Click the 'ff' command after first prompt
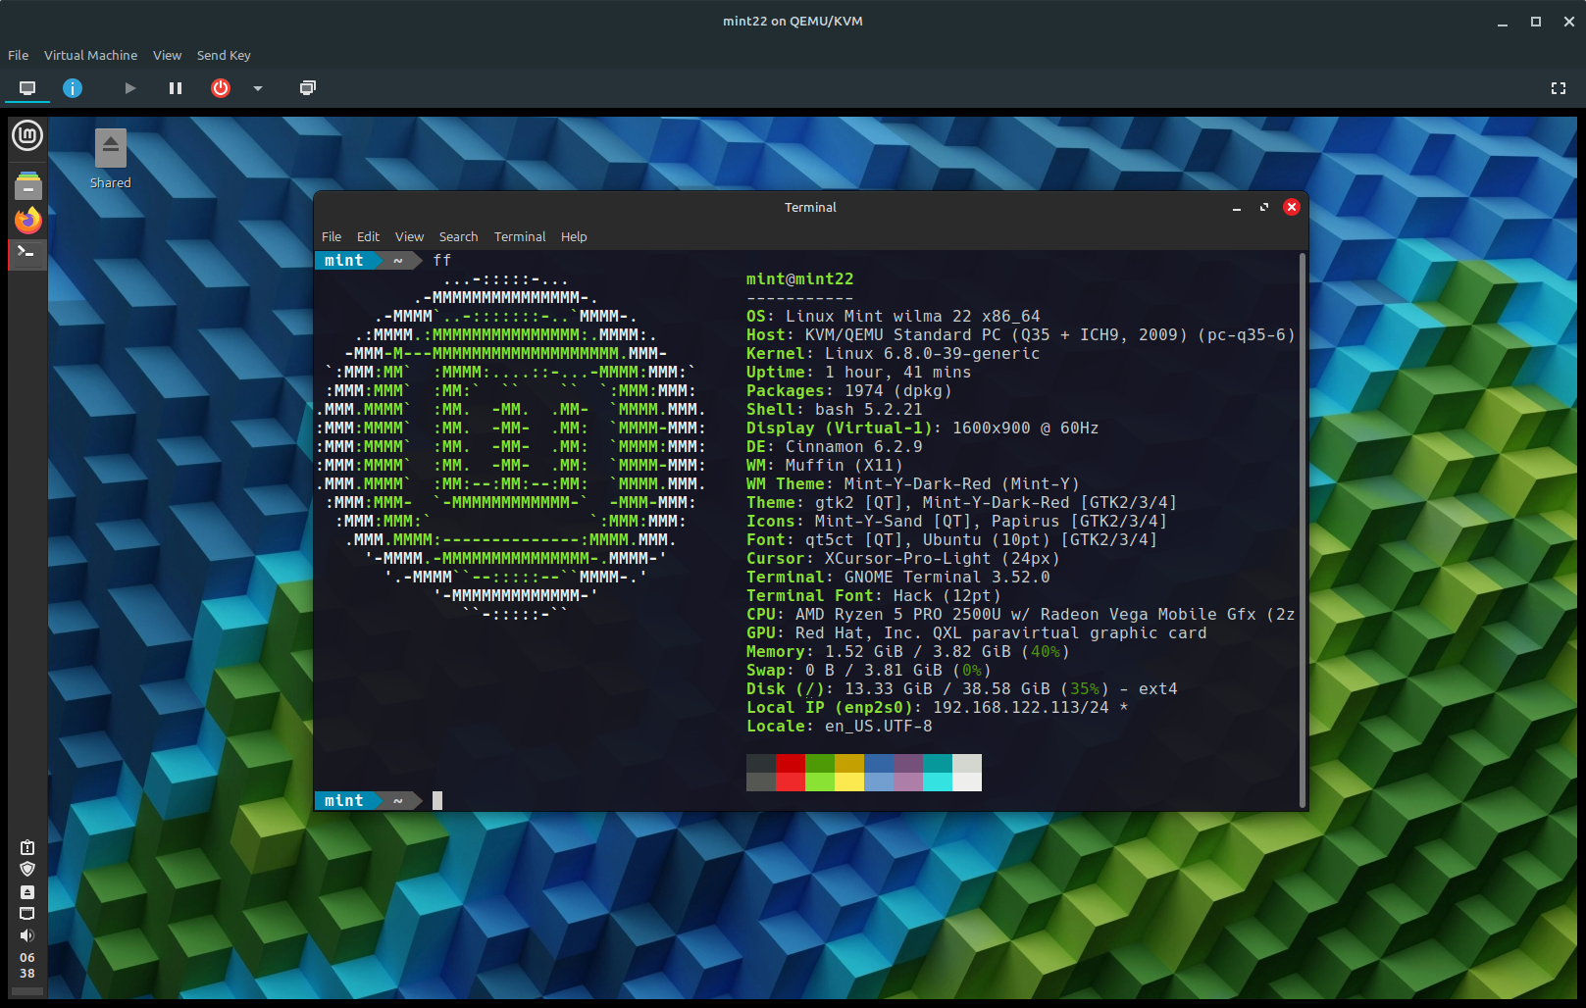Viewport: 1586px width, 1008px height. pos(442,261)
